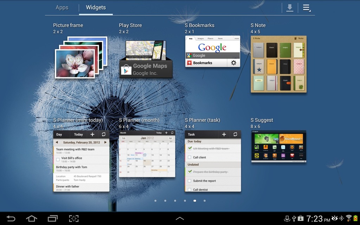Check the 'Call dentist' task checkbox

point(189,189)
